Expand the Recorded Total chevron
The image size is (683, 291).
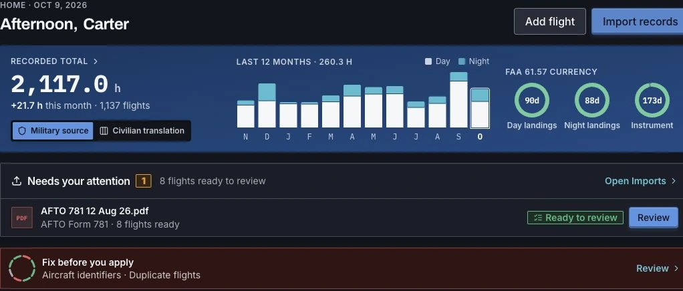96,61
